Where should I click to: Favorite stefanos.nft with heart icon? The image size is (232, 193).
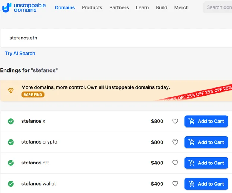pos(175,163)
